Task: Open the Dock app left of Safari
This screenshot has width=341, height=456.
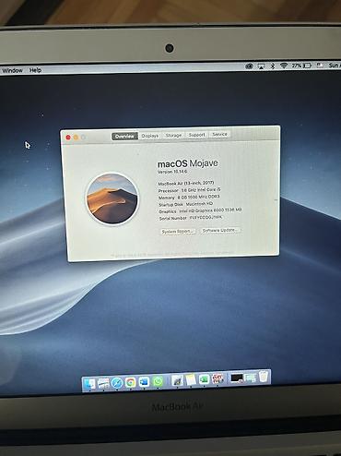Action: 103,383
